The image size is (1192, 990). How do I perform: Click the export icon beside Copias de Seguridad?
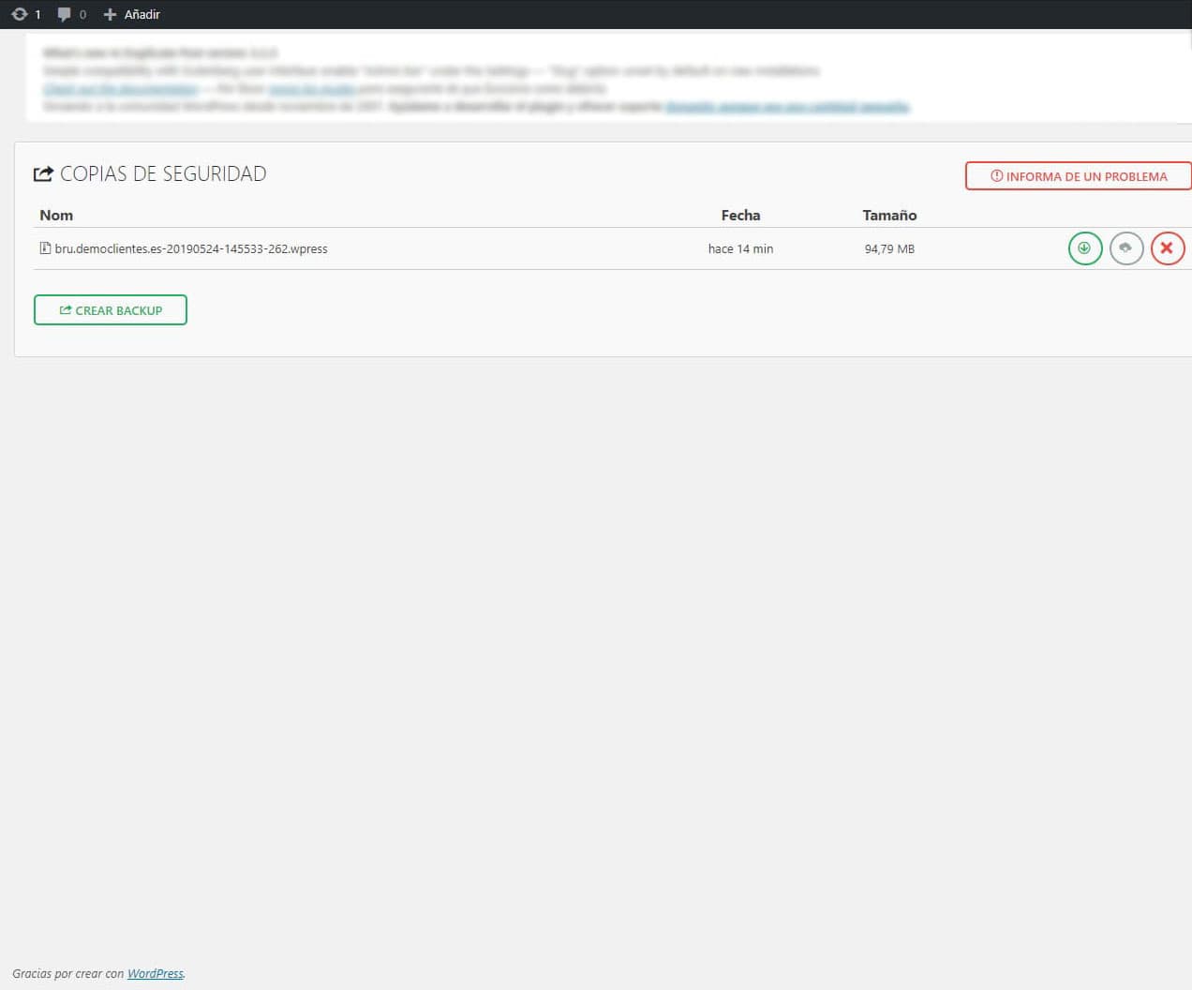43,174
